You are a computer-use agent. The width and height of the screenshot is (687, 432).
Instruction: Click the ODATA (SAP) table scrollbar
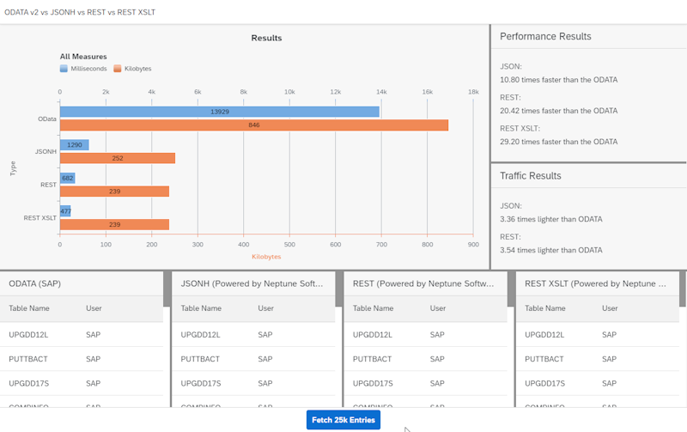[167, 289]
